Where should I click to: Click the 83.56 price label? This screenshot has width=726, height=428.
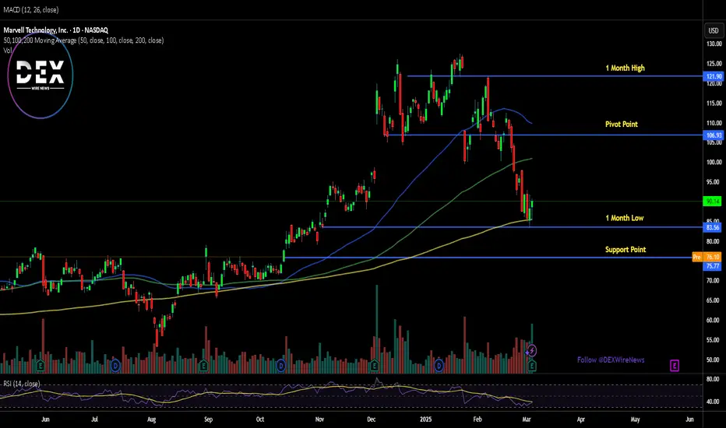pos(713,227)
